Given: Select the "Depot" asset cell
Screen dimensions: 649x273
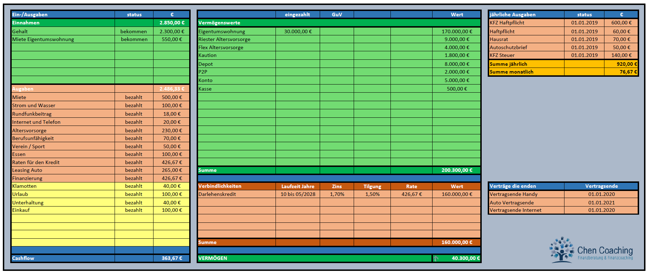Looking at the screenshot, I should pyautogui.click(x=237, y=64).
